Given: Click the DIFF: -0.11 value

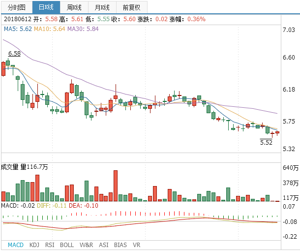Looking at the screenshot, I should (x=52, y=206).
